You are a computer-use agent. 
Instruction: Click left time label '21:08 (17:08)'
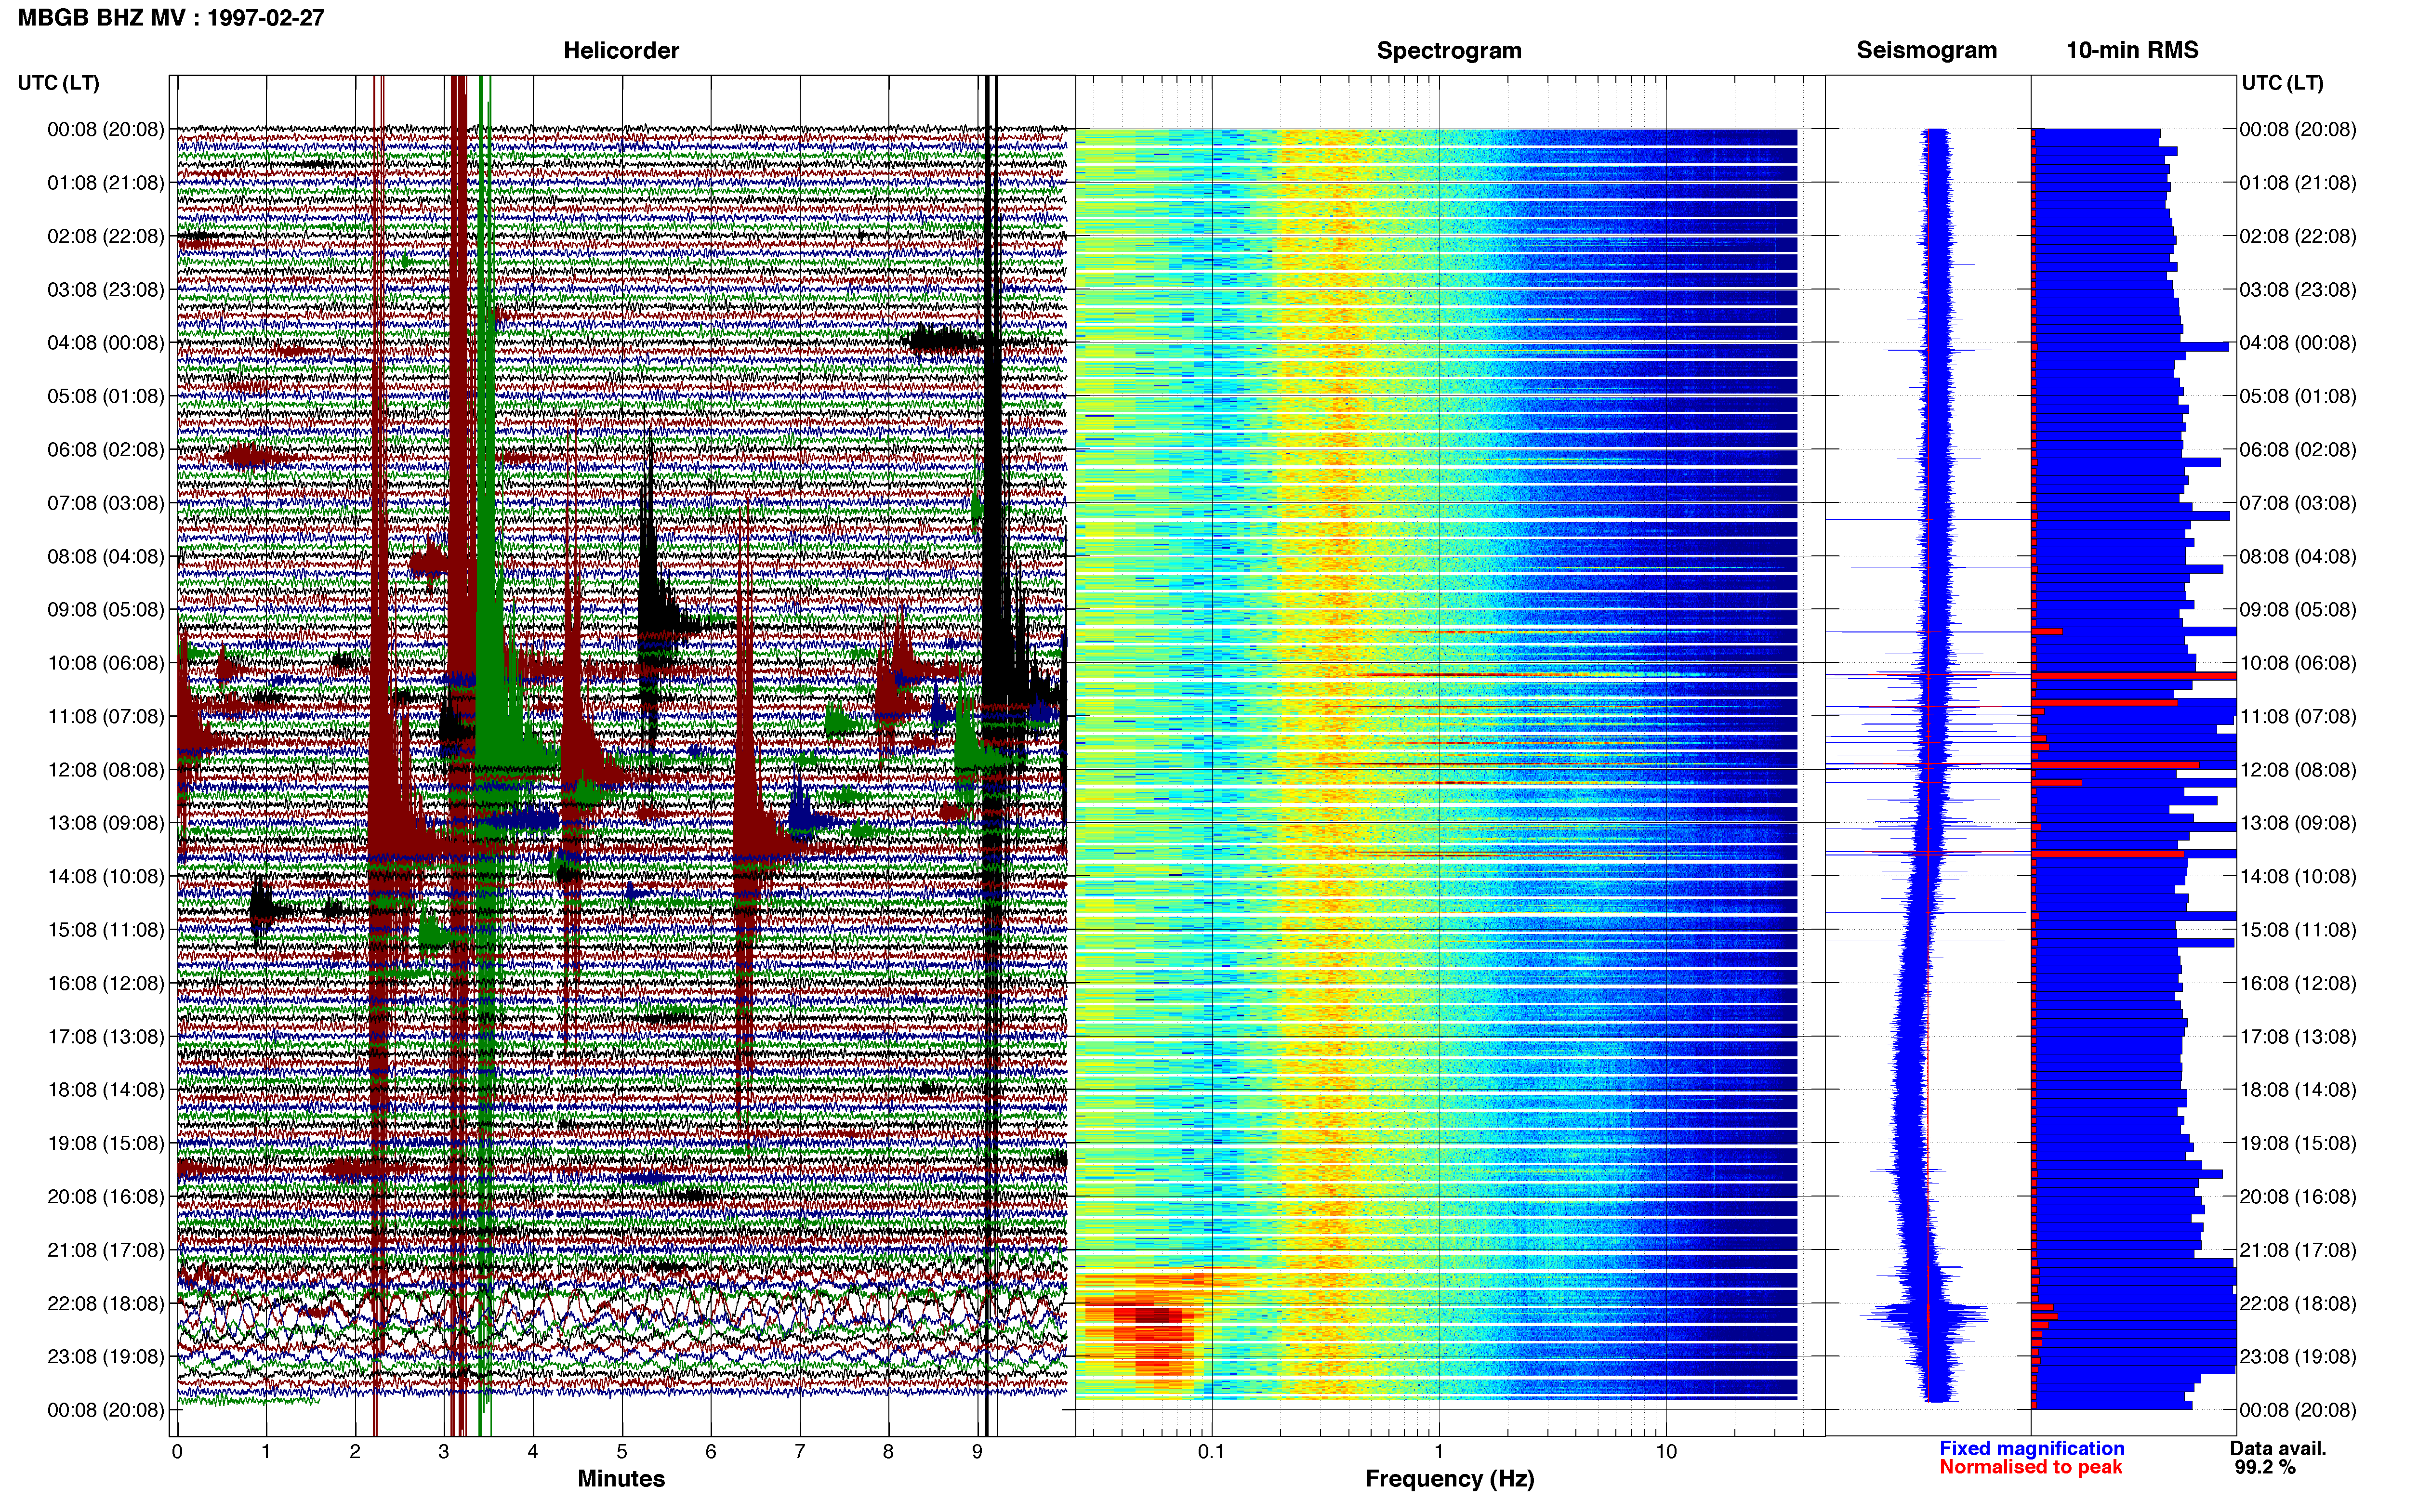(106, 1250)
